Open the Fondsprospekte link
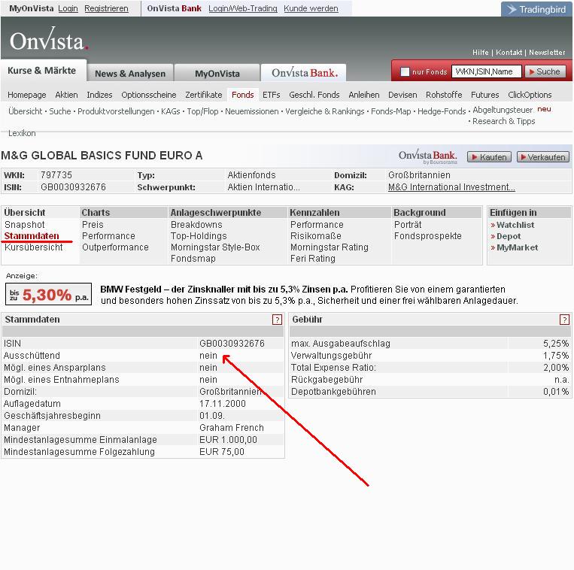The image size is (574, 570). [427, 236]
